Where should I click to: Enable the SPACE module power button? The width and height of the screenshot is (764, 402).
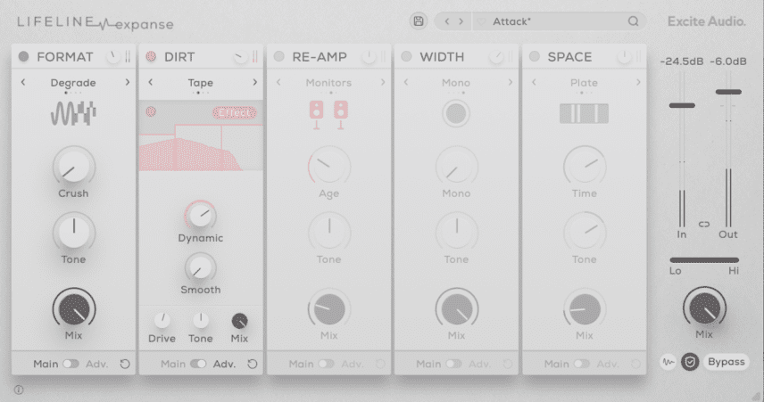tap(535, 56)
